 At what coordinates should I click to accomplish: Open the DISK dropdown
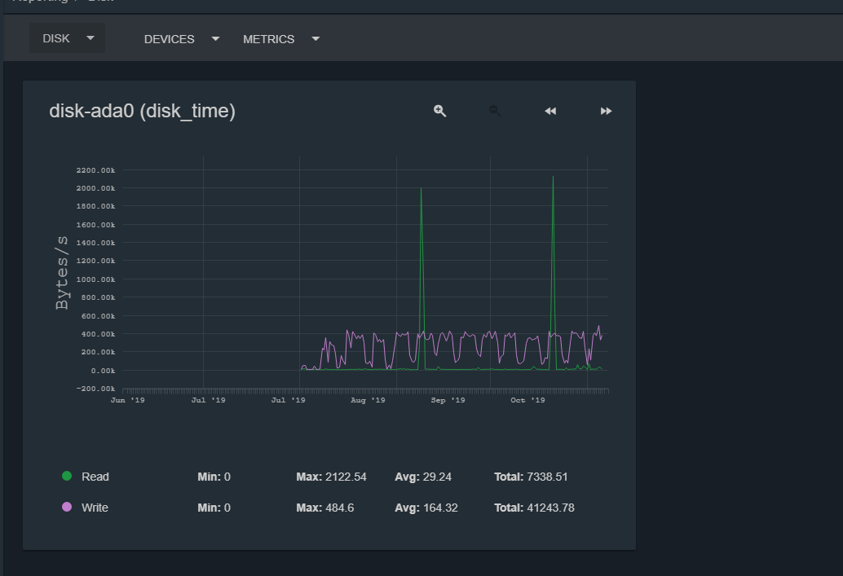coord(68,38)
